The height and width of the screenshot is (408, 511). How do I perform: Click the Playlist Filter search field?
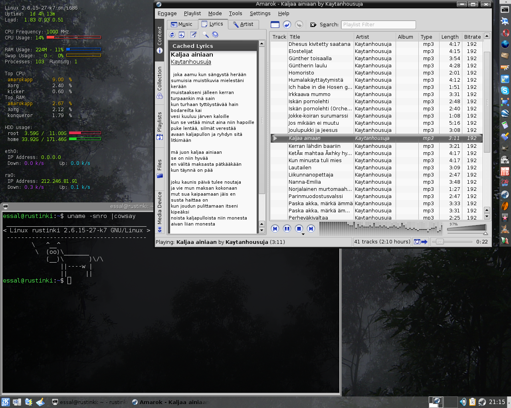(x=378, y=25)
